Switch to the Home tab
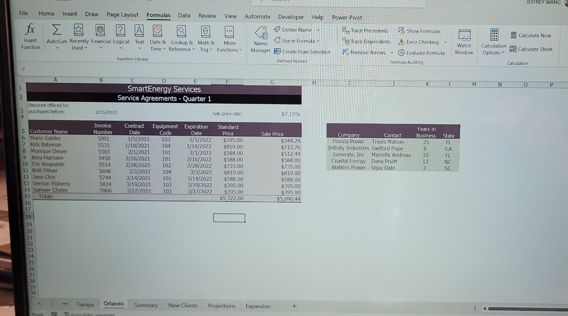This screenshot has height=316, width=568. coord(46,14)
